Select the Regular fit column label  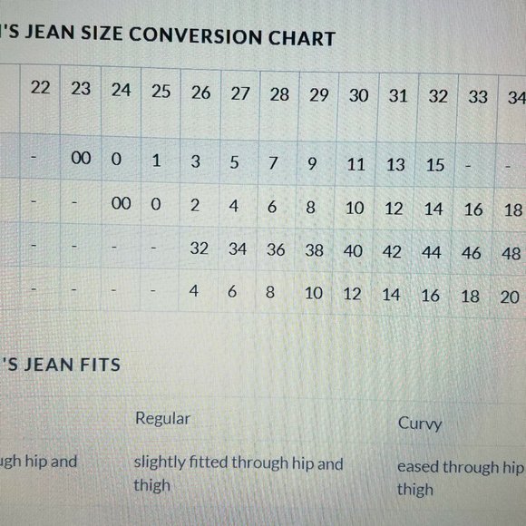[162, 419]
